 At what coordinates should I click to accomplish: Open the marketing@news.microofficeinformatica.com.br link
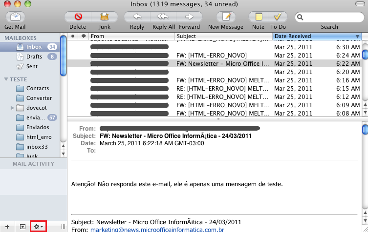157,230
